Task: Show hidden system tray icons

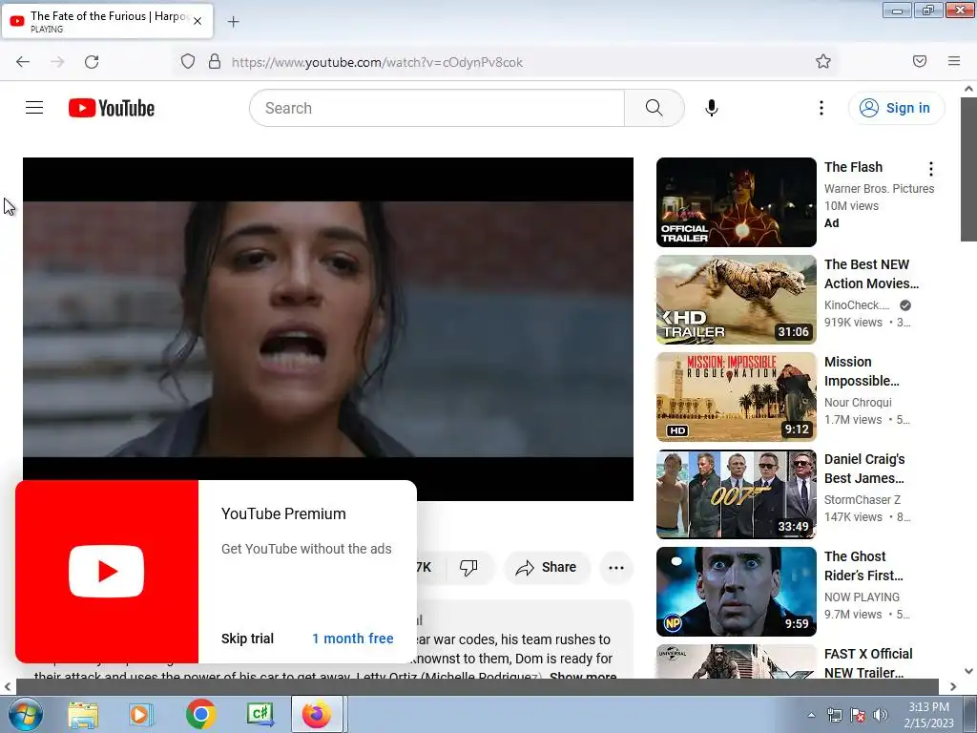Action: 811,715
